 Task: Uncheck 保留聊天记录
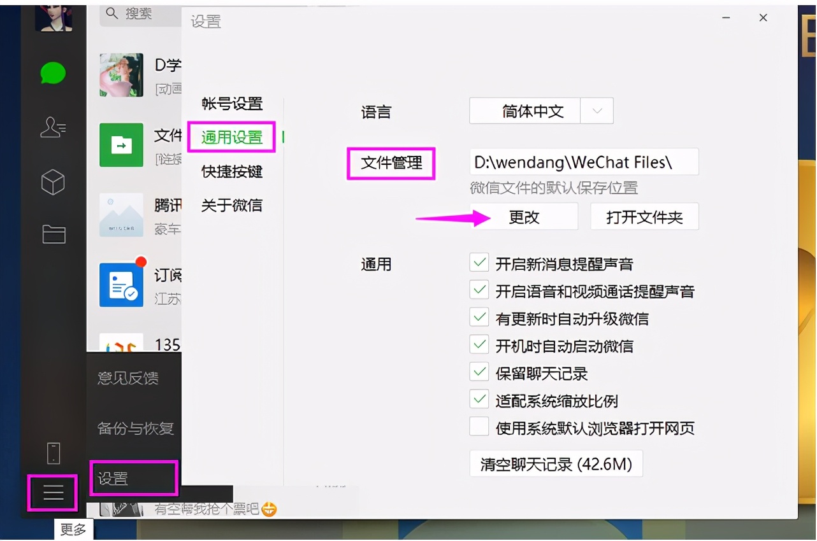479,372
